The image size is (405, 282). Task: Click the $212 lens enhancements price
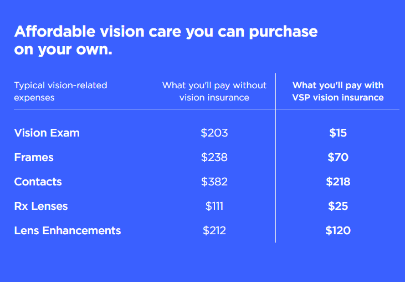click(214, 230)
